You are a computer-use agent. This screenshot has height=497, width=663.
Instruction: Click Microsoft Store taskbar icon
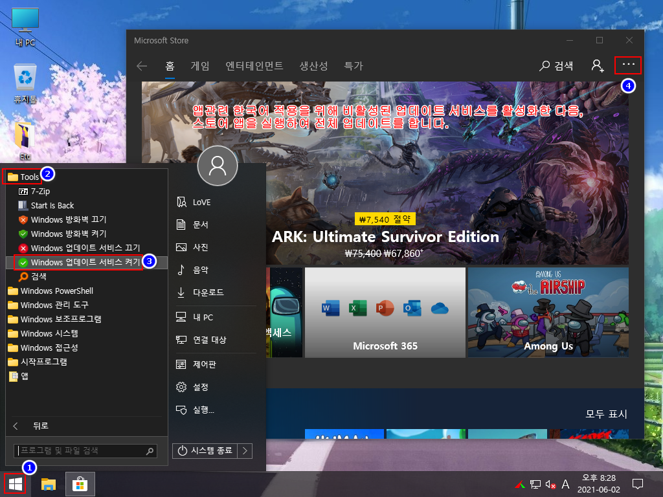[x=80, y=484]
